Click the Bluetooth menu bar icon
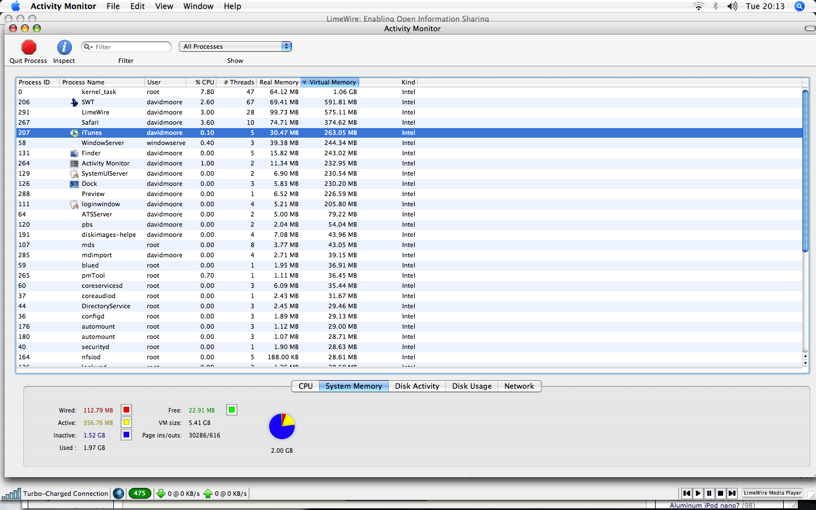 [x=715, y=6]
